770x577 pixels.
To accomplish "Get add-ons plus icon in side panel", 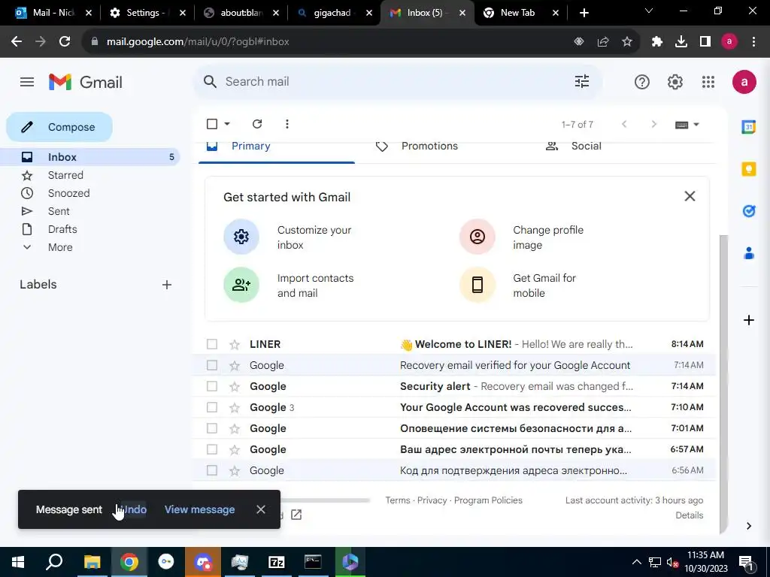I will click(748, 320).
